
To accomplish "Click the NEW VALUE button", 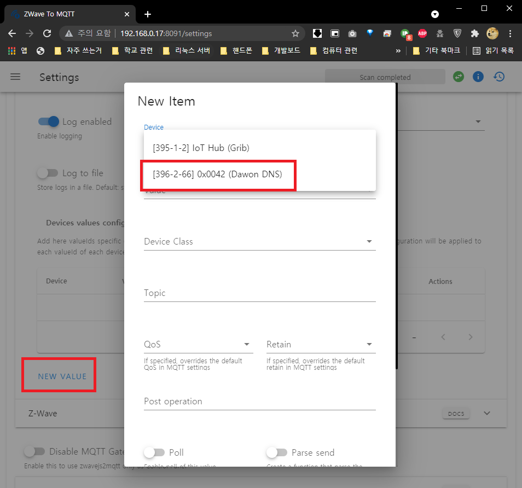I will tap(62, 376).
